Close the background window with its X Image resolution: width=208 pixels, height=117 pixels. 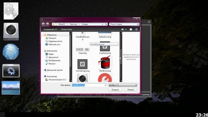point(149,22)
